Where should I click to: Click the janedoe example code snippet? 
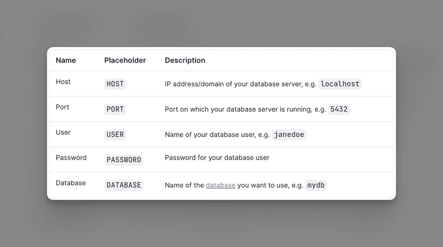[289, 135]
